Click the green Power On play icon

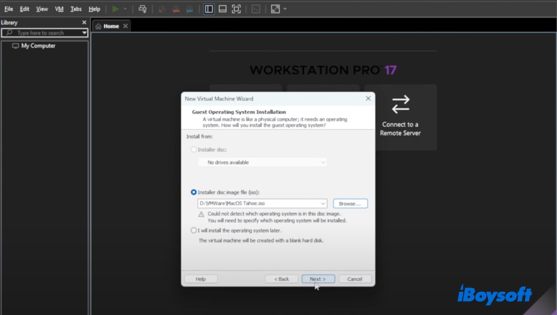(116, 9)
